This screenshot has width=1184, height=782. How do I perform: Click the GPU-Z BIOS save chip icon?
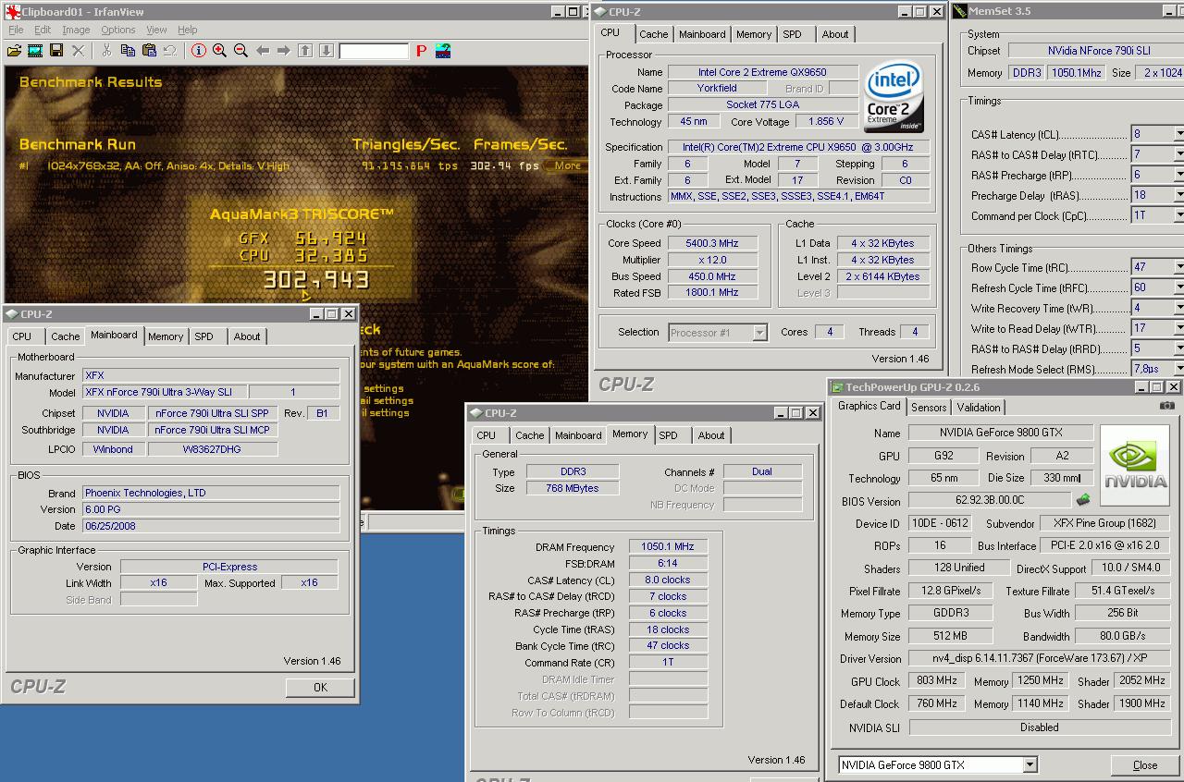[1083, 500]
